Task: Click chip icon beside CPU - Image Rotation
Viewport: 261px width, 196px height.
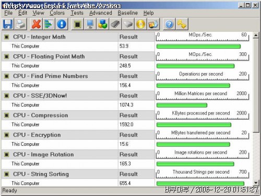Action: click(7, 155)
